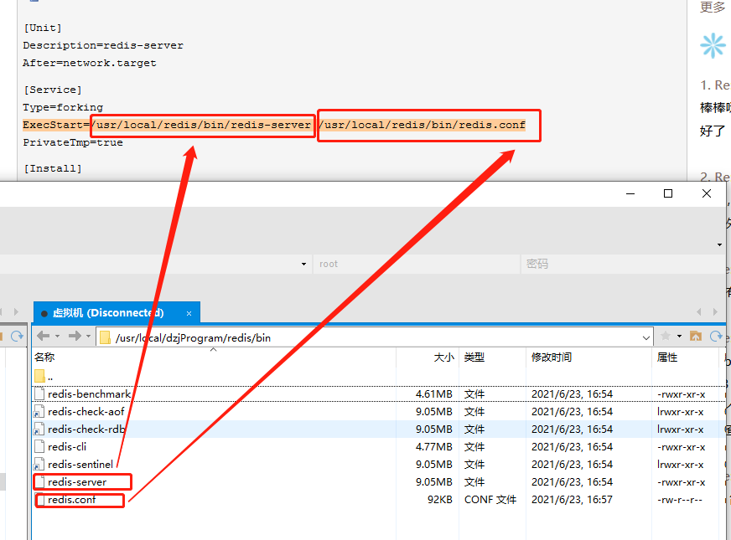The image size is (731, 540).
Task: Click CONF 文件 type of redis.conf
Action: 490,500
